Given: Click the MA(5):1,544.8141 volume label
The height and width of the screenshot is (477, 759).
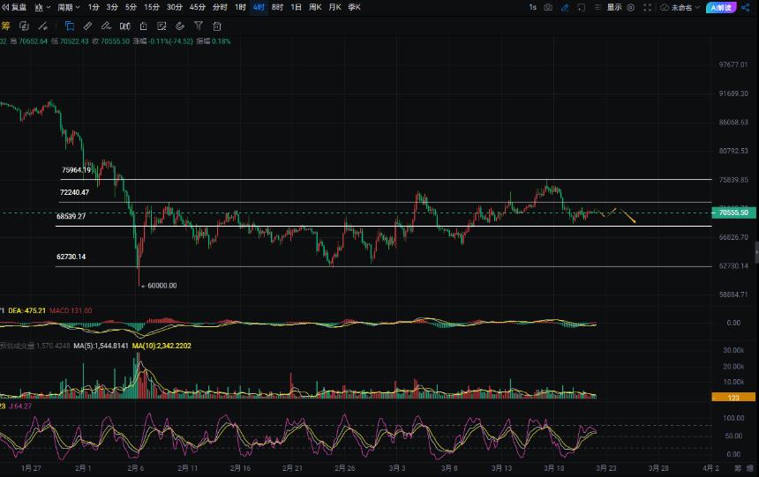Looking at the screenshot, I should click(101, 346).
